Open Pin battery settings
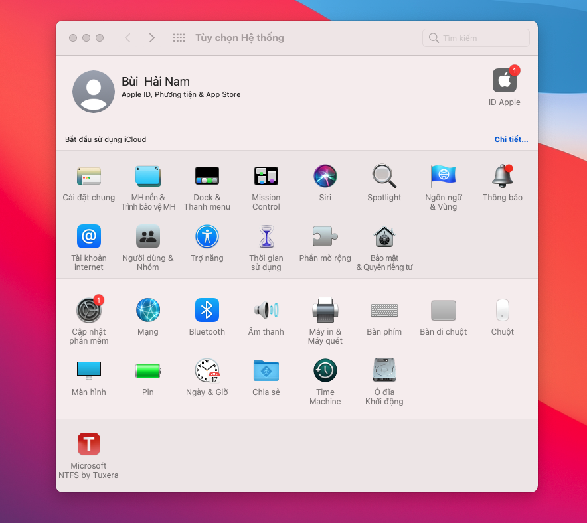 pos(148,371)
